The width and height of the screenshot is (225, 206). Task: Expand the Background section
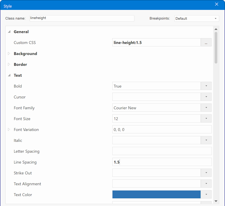[x=9, y=54]
